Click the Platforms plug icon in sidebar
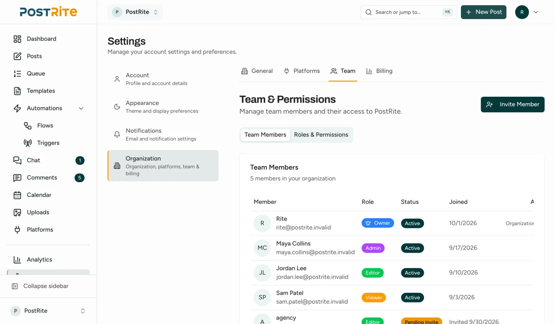Viewport: 555px width, 324px height. tap(17, 230)
